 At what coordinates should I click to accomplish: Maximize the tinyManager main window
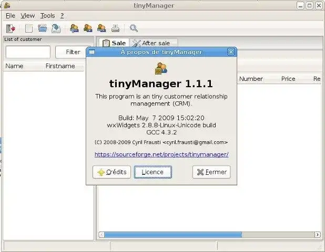[309, 6]
